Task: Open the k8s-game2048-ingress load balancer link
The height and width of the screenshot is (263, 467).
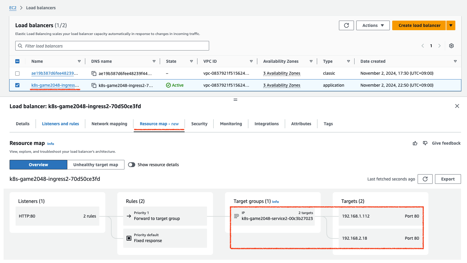Action: coord(55,85)
